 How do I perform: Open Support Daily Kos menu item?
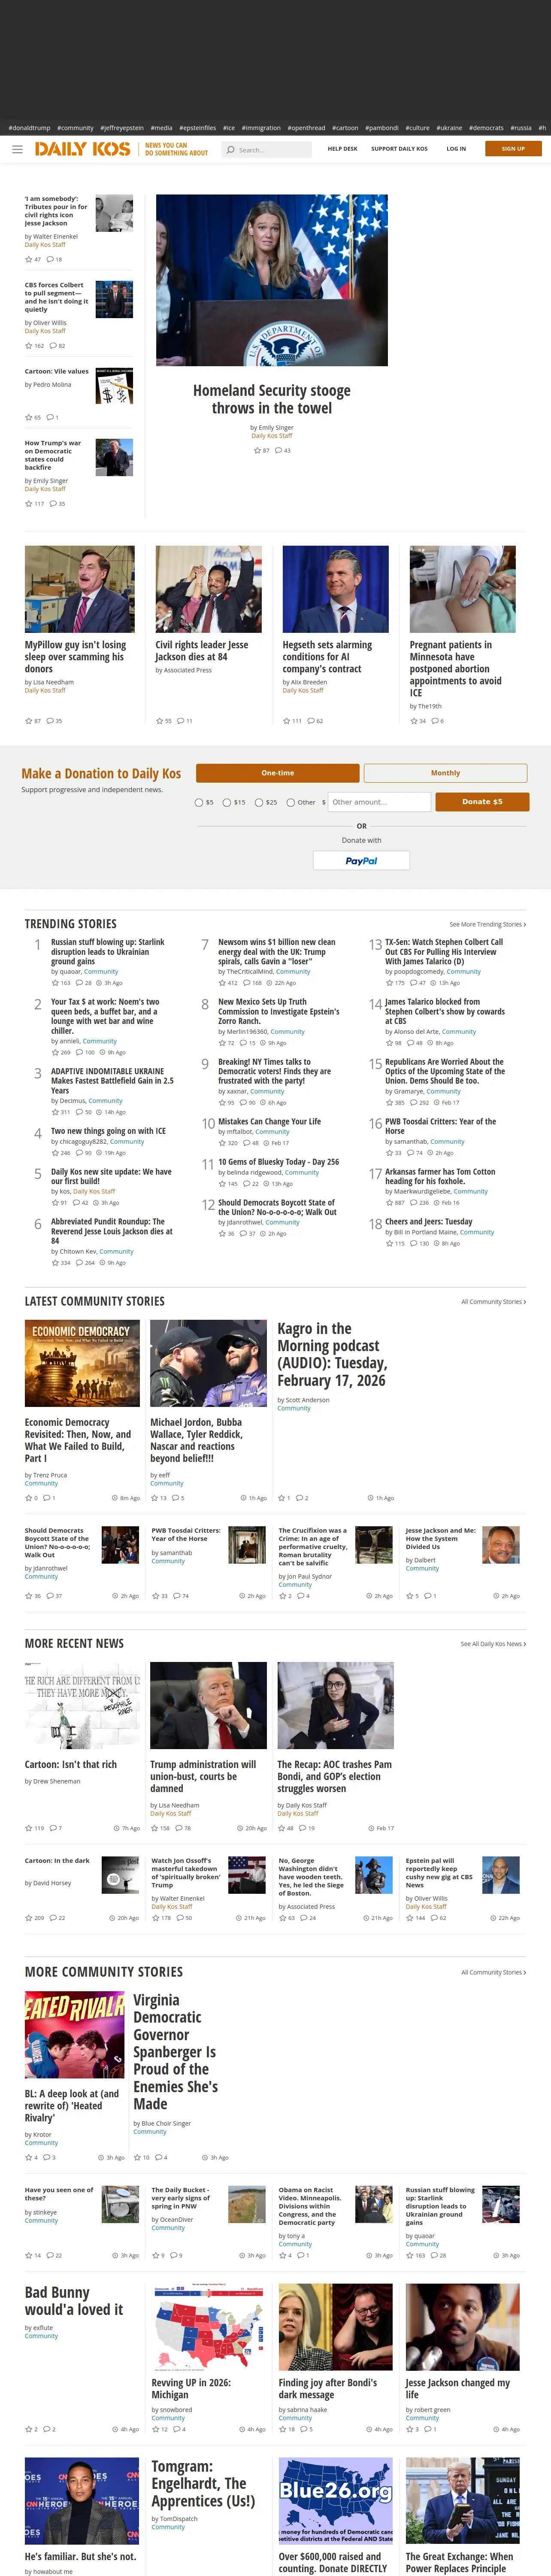coord(399,149)
